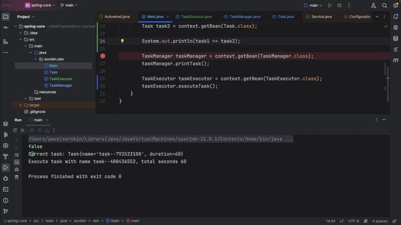The width and height of the screenshot is (401, 225).
Task: Switch to Task.java tab
Action: click(x=283, y=17)
